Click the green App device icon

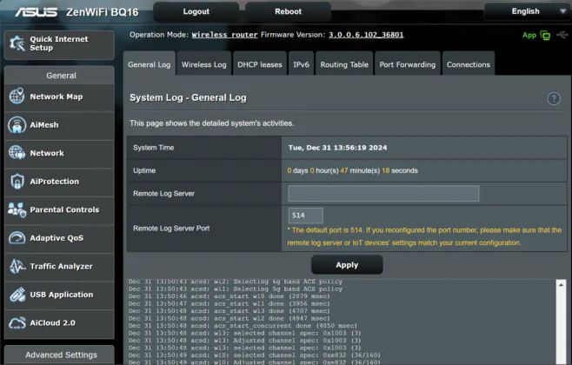(545, 35)
